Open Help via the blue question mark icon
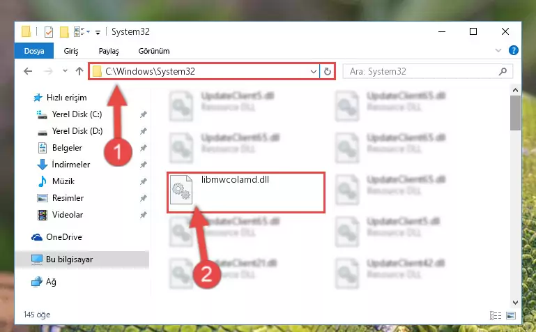 point(513,51)
